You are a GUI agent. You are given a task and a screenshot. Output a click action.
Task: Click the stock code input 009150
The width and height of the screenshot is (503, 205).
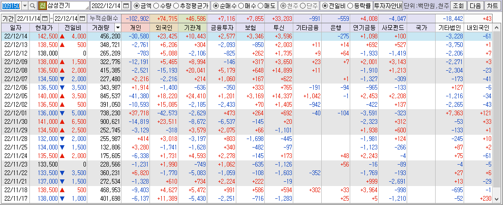coord(11,5)
